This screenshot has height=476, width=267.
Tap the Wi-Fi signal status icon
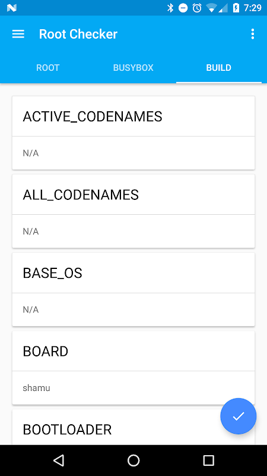tap(211, 8)
